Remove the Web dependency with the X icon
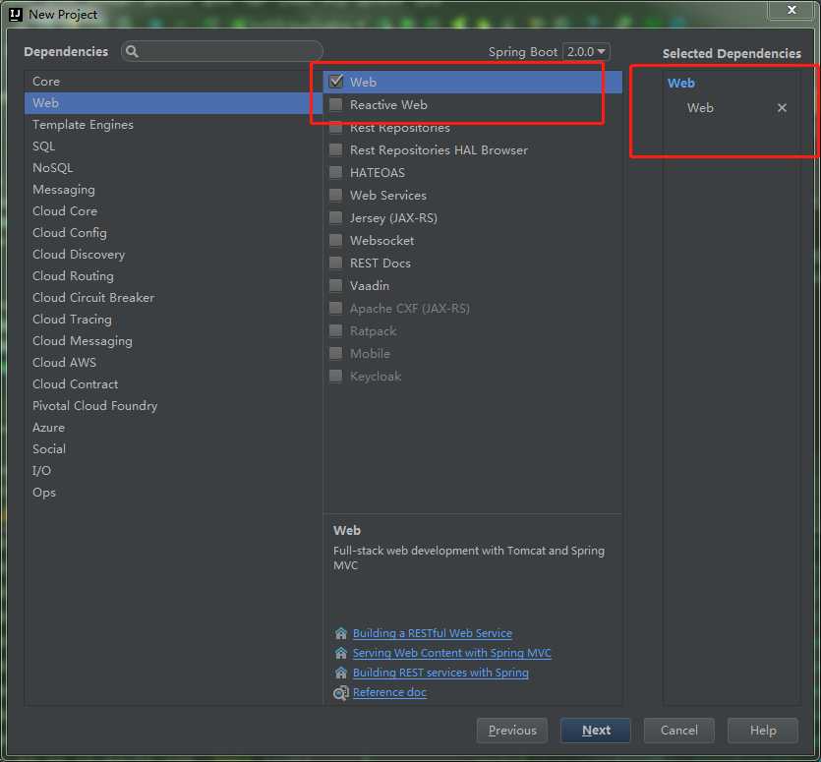Viewport: 821px width, 762px height. coord(782,108)
